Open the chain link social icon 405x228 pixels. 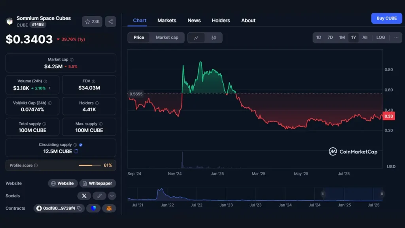pos(99,196)
